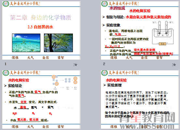Select slide 1 thumbnail titled 自然界的水
This screenshot has height=130, width=180.
point(41,30)
